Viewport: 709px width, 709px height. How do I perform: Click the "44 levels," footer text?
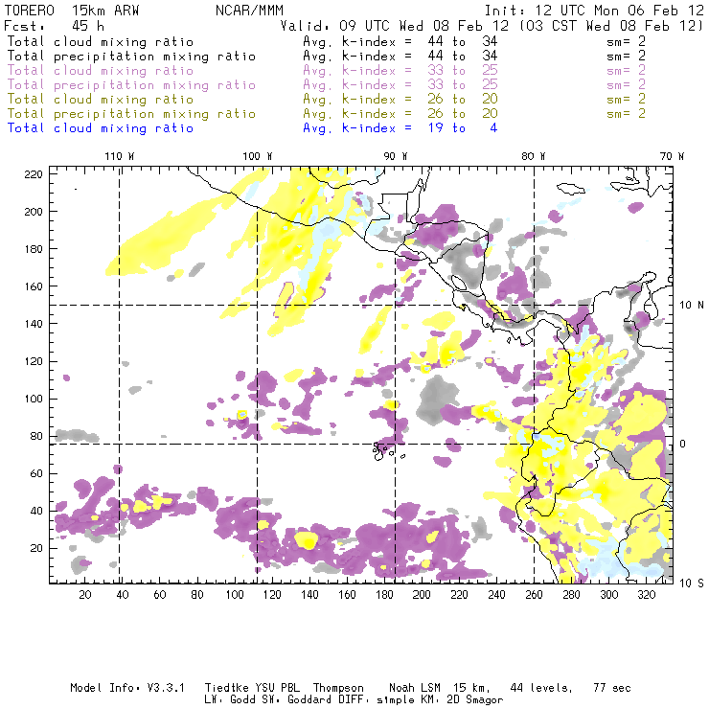point(541,688)
